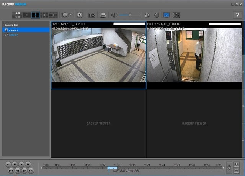The image size is (245, 176).
Task: Toggle the 16:9 aspect ratio option
Action: (x=18, y=17)
